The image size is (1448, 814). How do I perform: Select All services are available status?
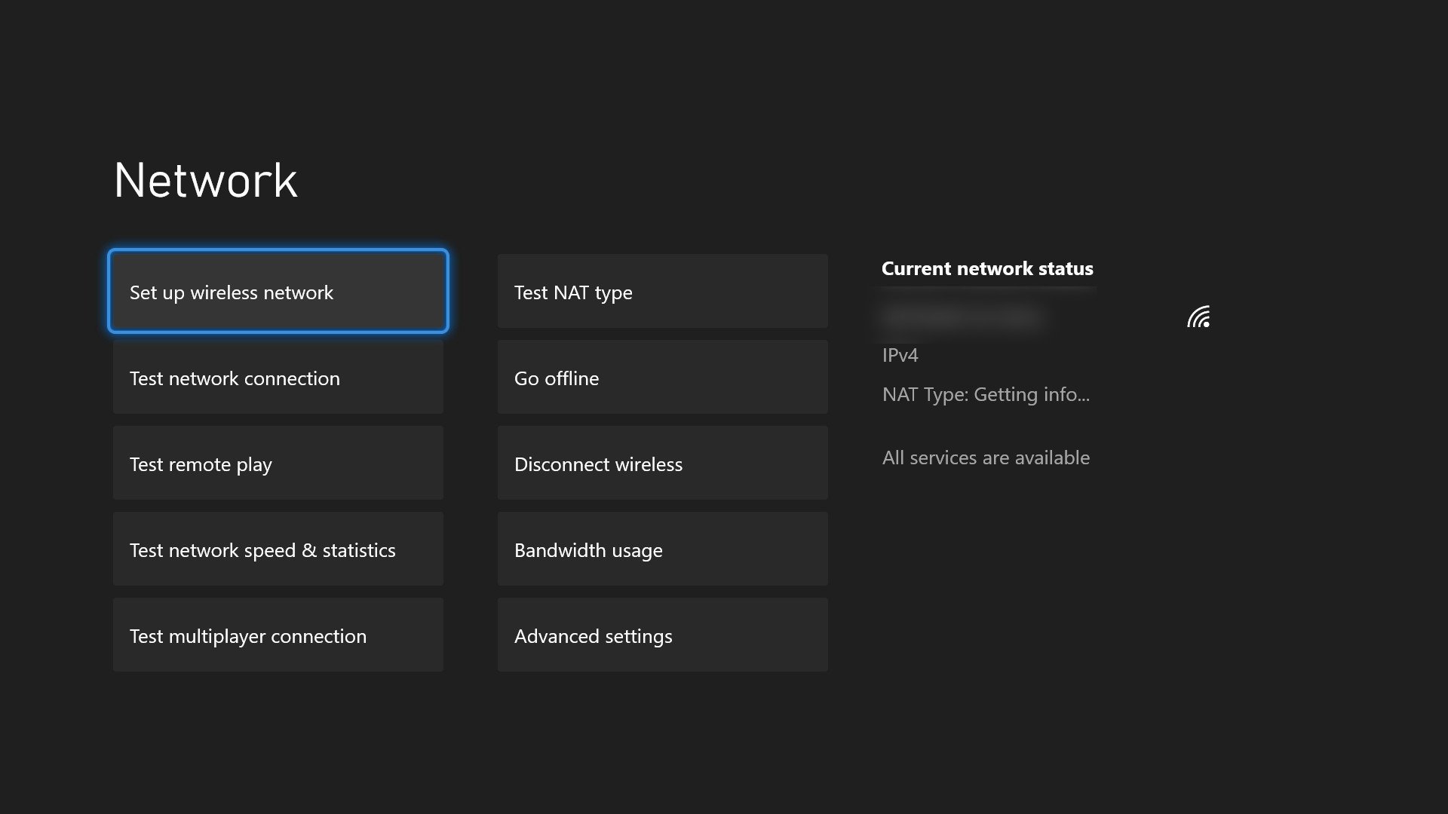click(986, 456)
